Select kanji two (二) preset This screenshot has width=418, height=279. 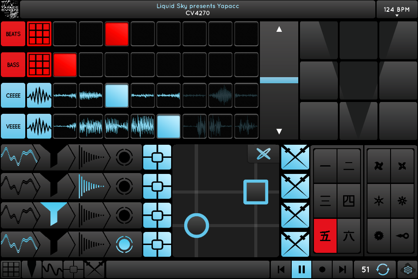pos(349,166)
